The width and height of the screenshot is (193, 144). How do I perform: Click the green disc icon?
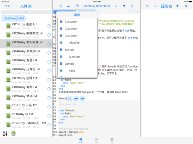[13, 133]
